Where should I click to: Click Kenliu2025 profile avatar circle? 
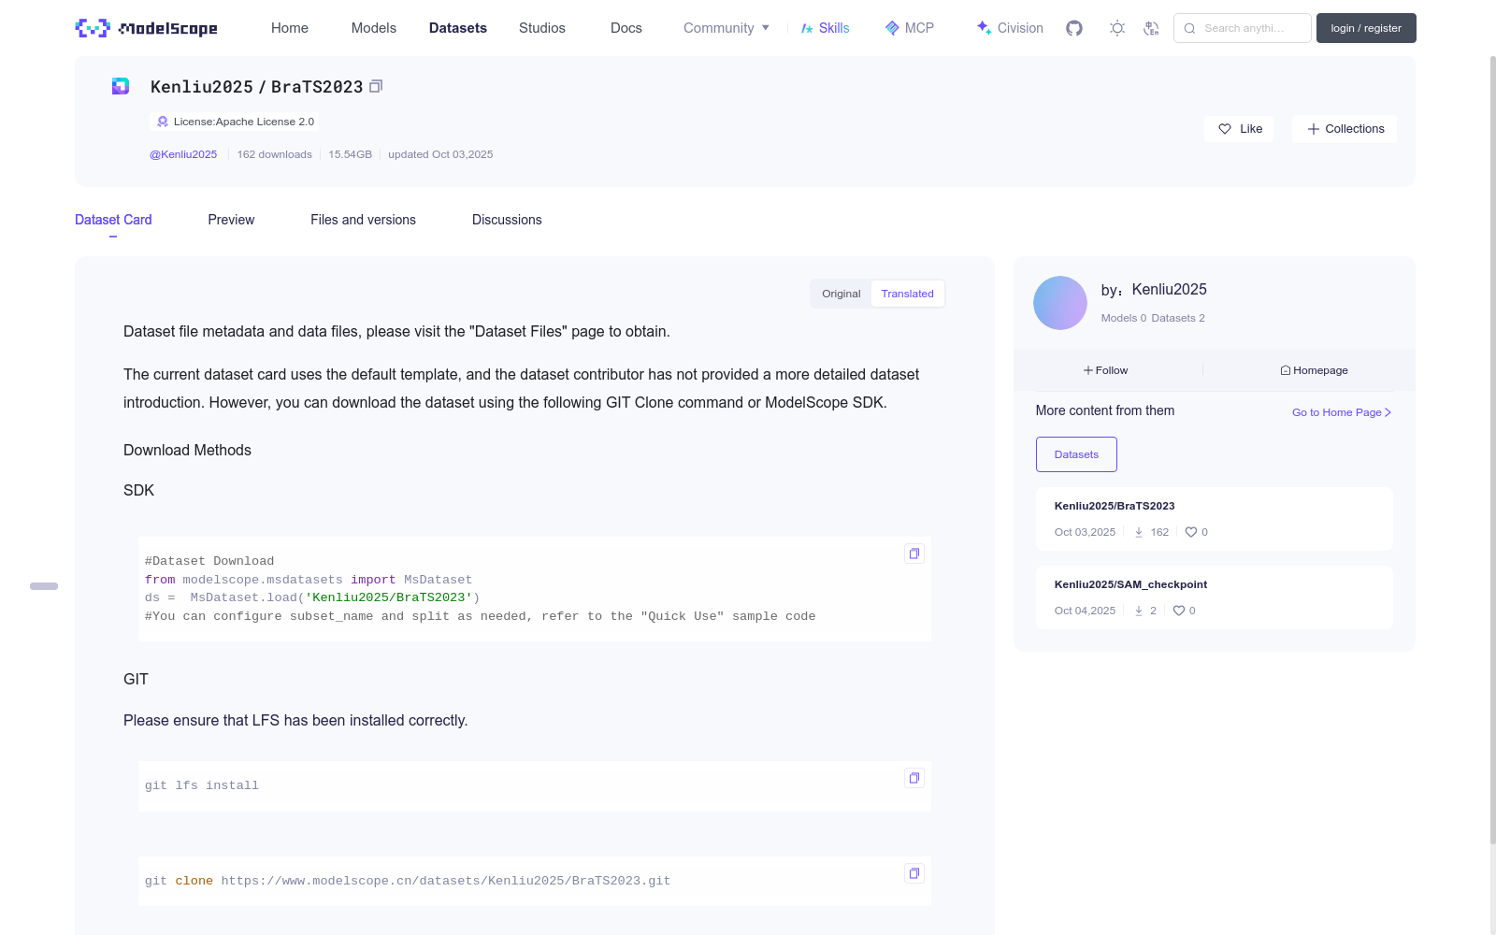(x=1060, y=303)
